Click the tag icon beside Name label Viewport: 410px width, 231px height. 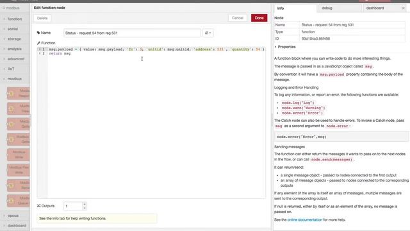tap(38, 33)
